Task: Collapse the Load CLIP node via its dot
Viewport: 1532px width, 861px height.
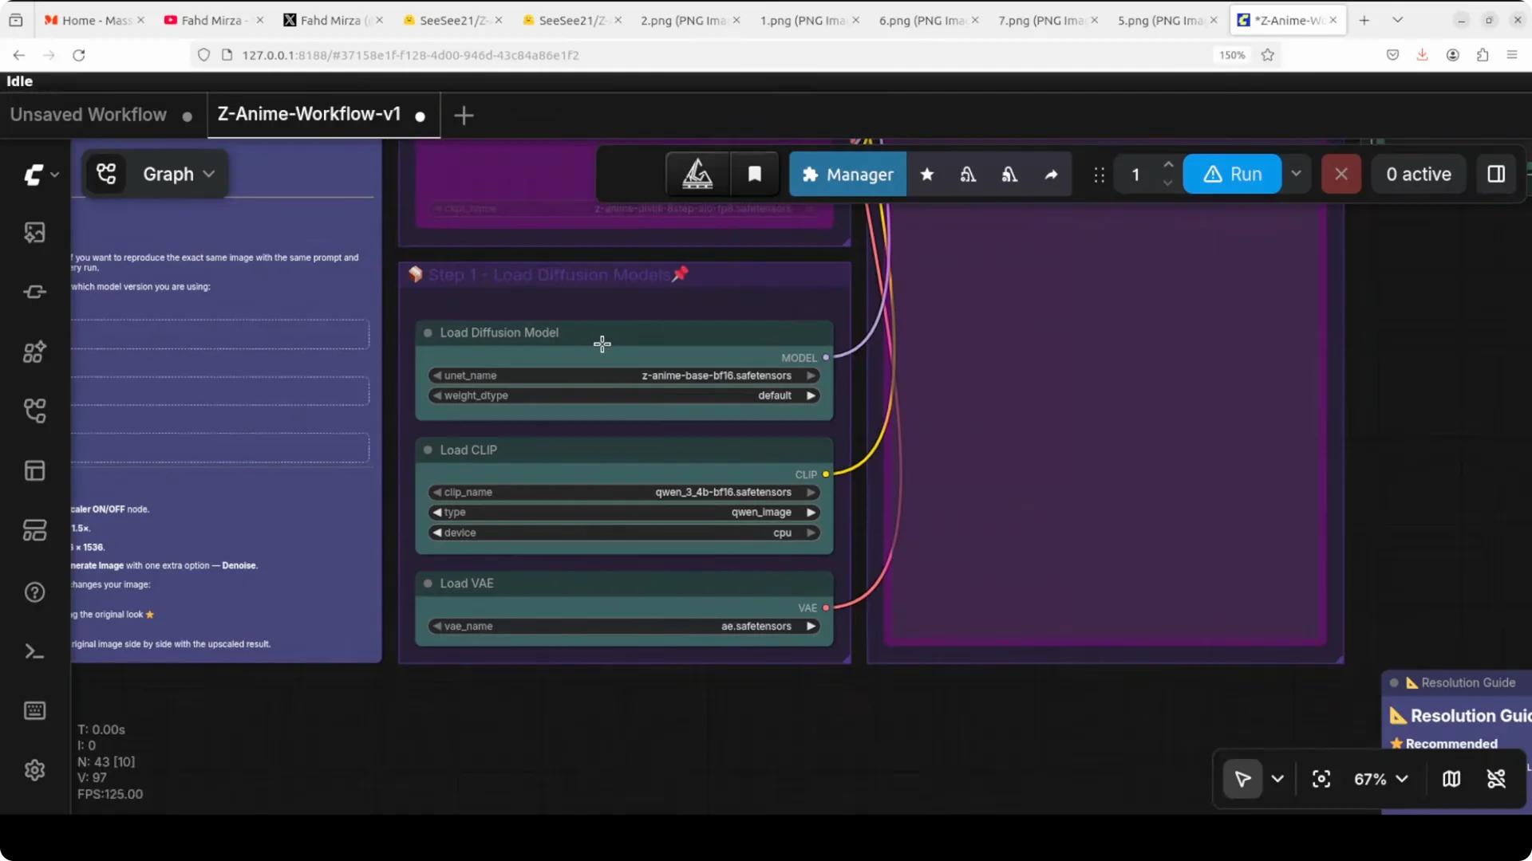Action: 428,450
